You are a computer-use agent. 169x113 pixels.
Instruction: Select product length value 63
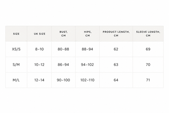[x=116, y=65]
